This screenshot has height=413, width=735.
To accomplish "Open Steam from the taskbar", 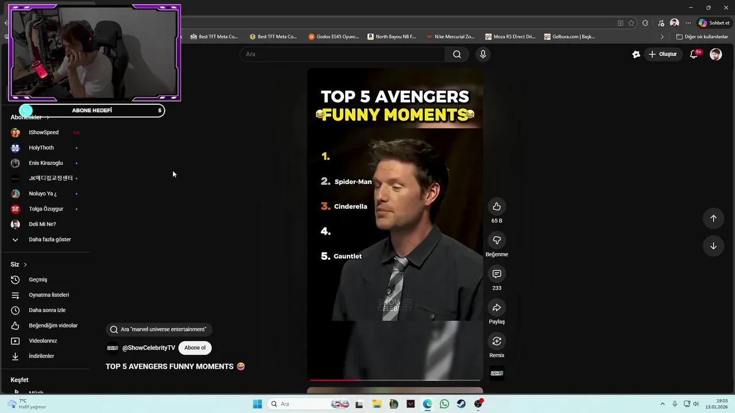I will tap(461, 404).
